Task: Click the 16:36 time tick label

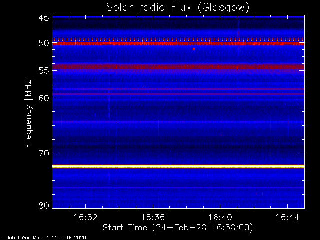Action: pos(153,217)
